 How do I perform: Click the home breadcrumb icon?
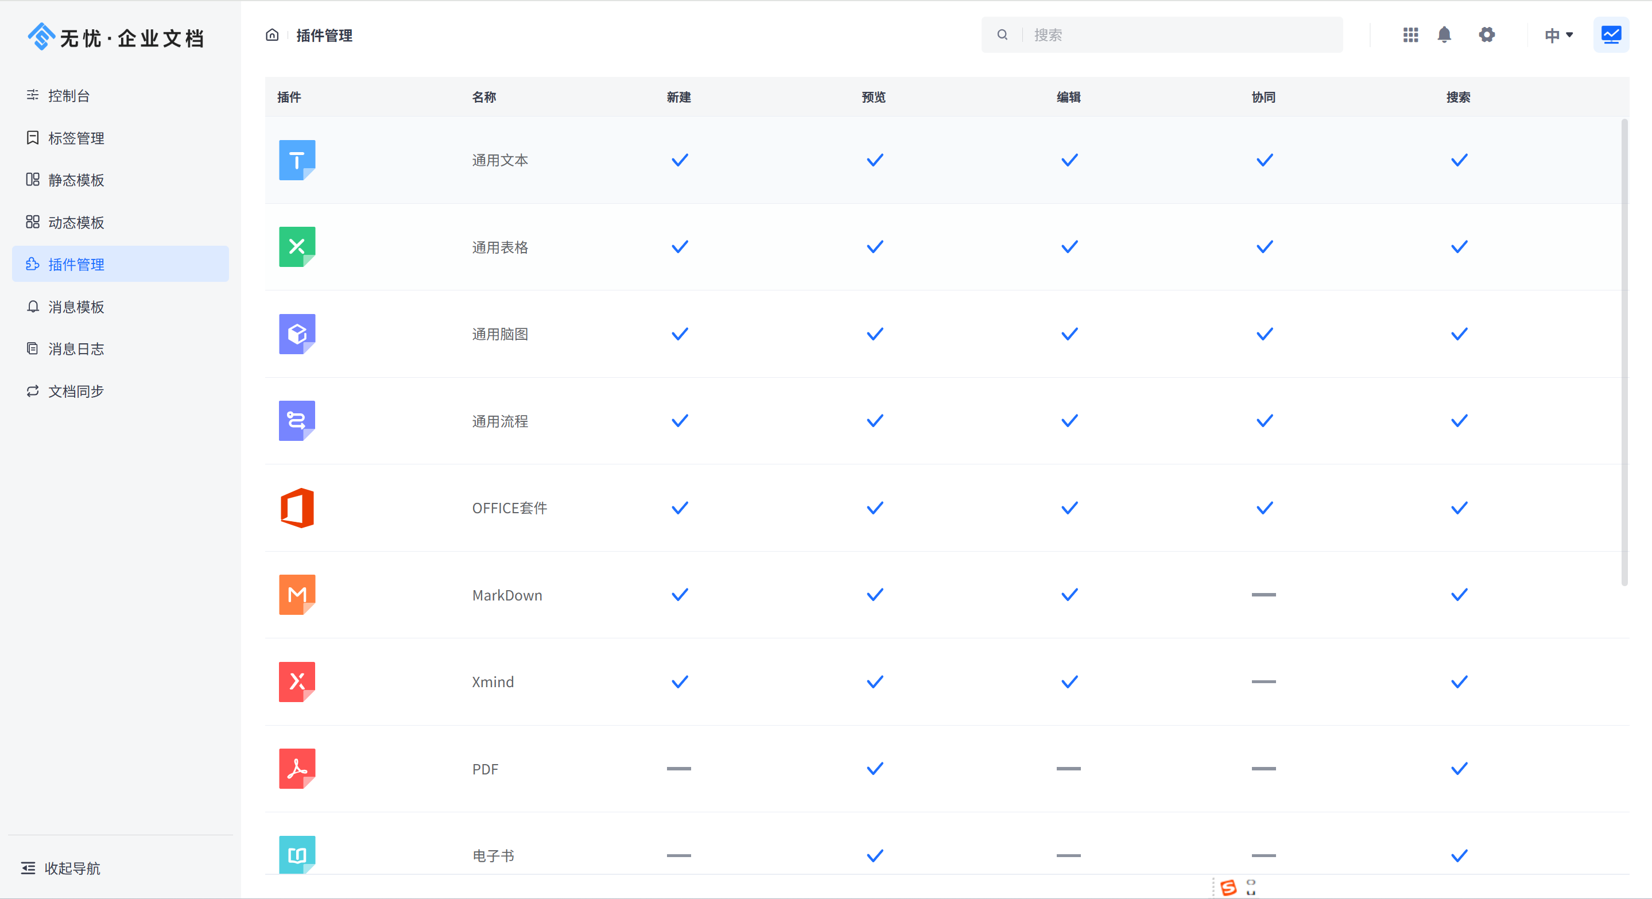(x=272, y=34)
